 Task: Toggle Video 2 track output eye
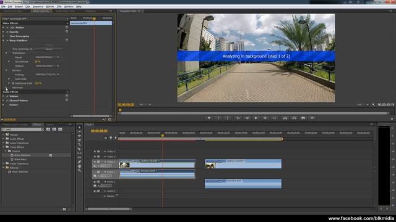[95, 157]
